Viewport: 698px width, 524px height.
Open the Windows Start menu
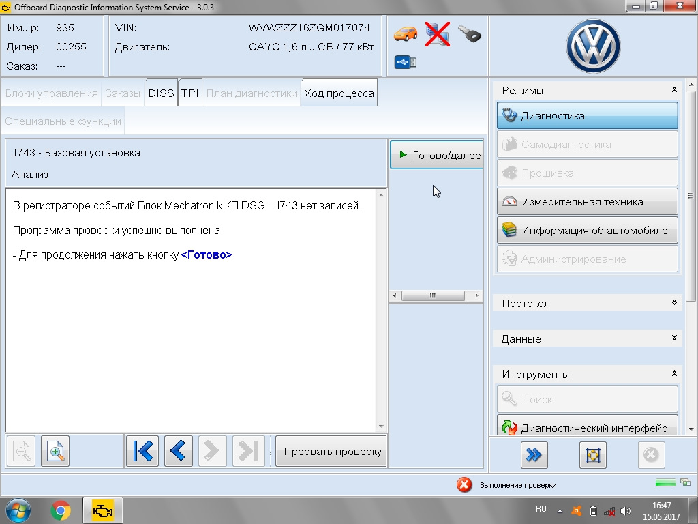pos(18,510)
